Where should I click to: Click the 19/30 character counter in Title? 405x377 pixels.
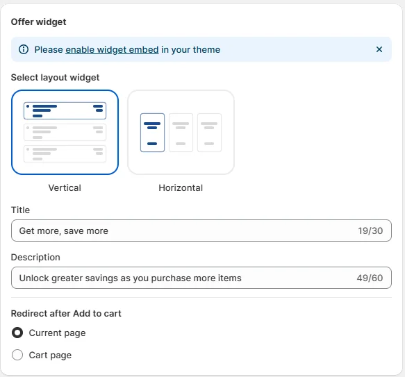click(370, 231)
